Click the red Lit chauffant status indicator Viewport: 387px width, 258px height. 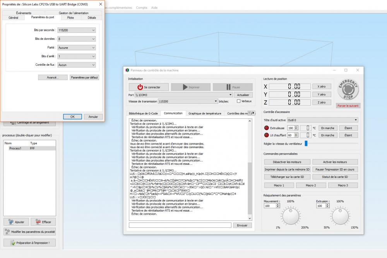coord(266,135)
